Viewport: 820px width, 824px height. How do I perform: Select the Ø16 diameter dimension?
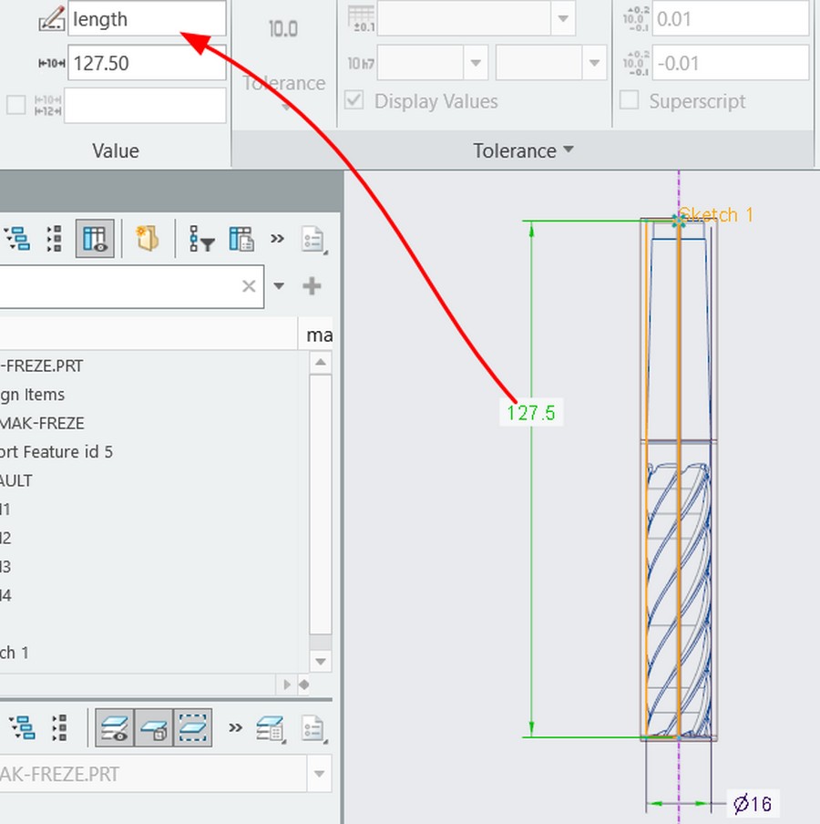pos(753,804)
